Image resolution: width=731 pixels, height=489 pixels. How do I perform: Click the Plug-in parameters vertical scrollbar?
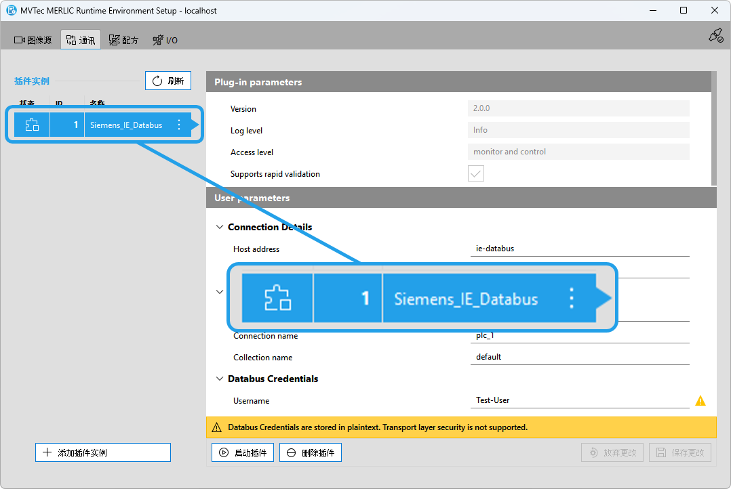click(713, 129)
